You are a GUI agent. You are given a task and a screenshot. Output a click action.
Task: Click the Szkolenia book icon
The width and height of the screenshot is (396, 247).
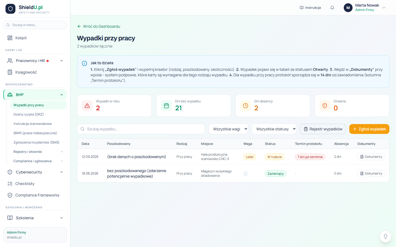pos(10,218)
